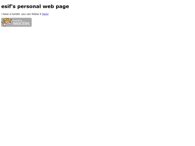Click the gray badge background right edge
This screenshot has height=146, width=195.
tap(31, 22)
